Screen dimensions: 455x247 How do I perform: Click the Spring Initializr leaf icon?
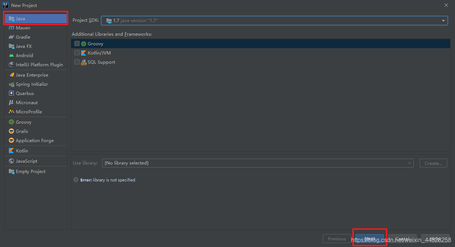coord(11,84)
